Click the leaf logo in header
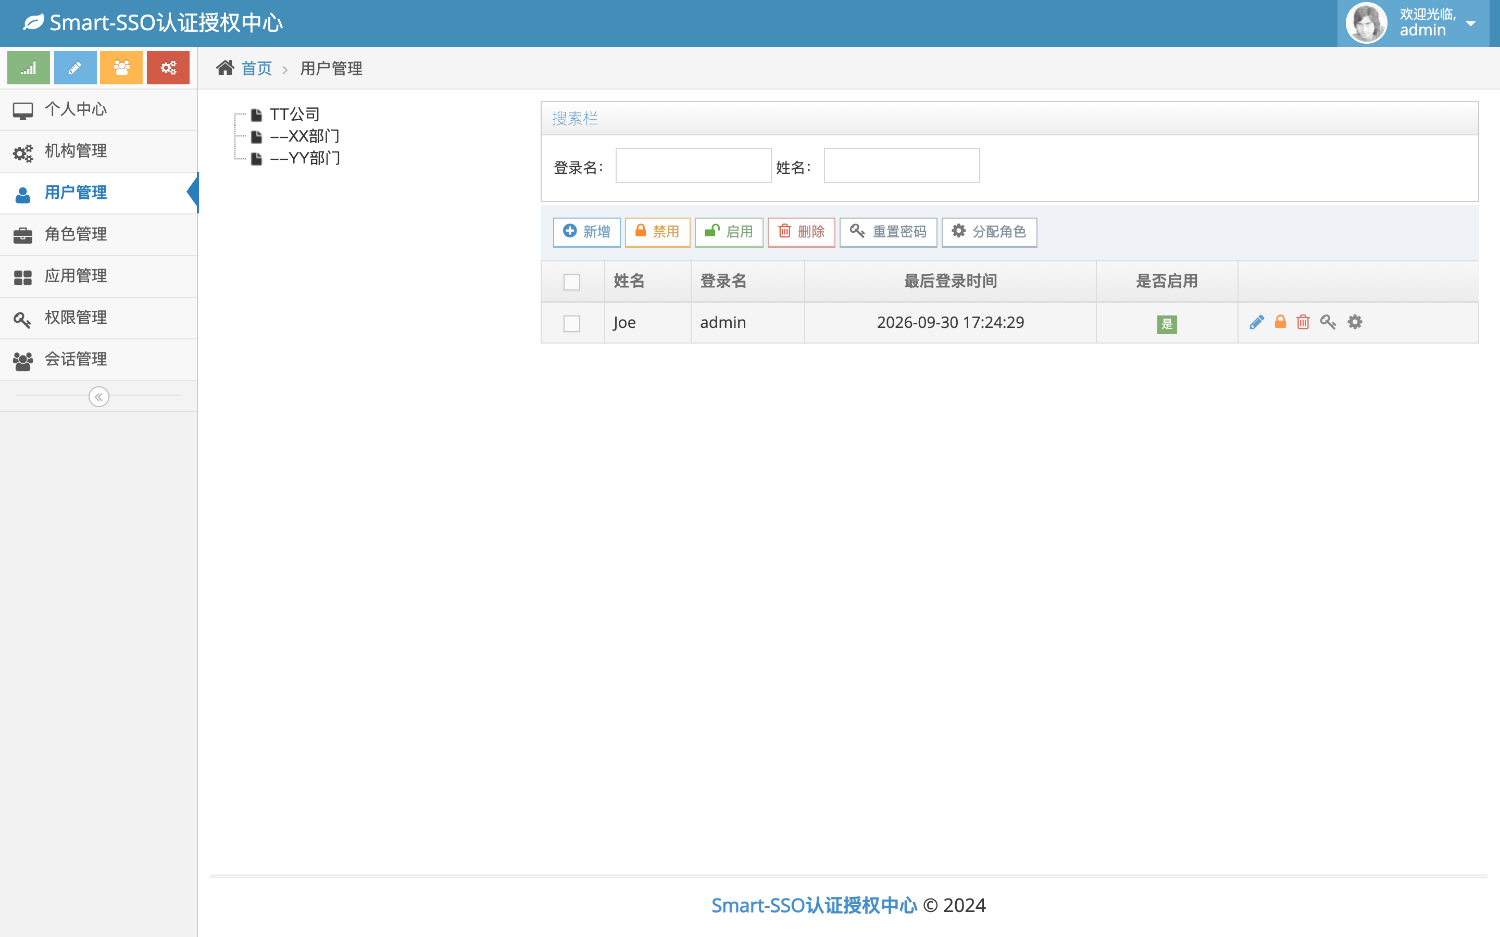Image resolution: width=1500 pixels, height=937 pixels. pos(33,22)
